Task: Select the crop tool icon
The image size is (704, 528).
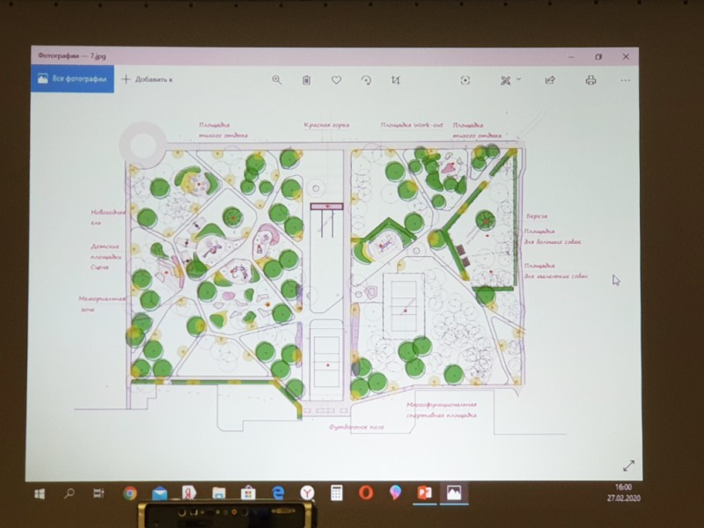Action: (x=396, y=80)
